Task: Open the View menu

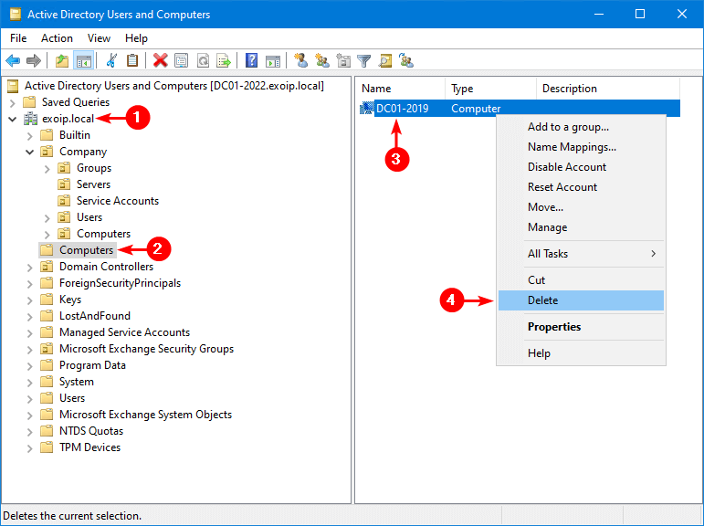Action: [x=99, y=38]
